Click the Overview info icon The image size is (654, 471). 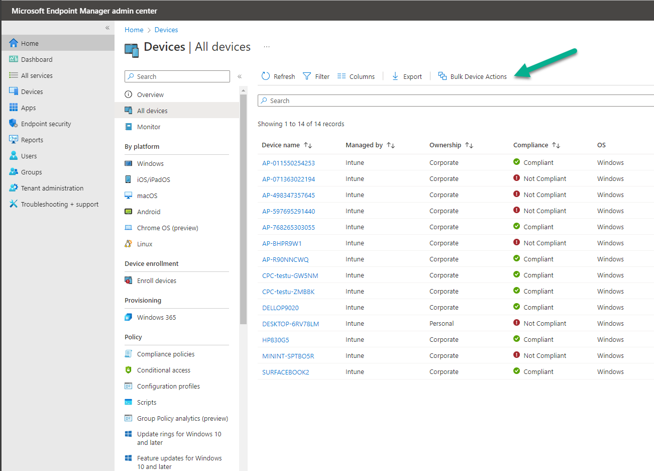(x=129, y=95)
